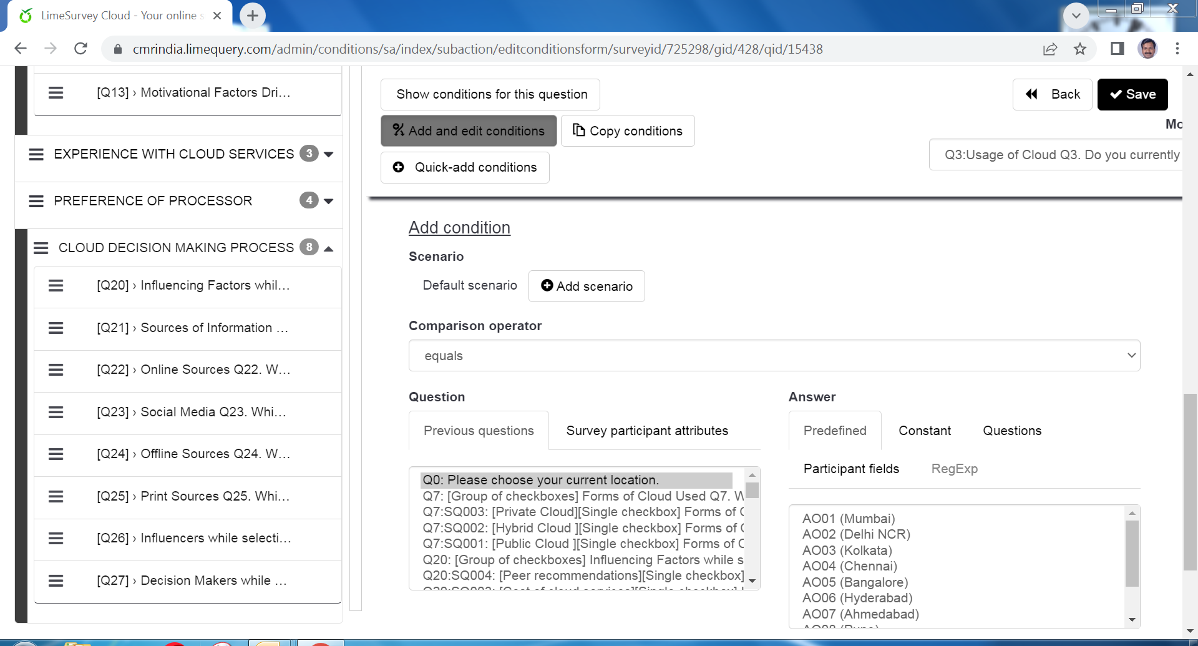Open the browser side panel icon

[x=1117, y=49]
